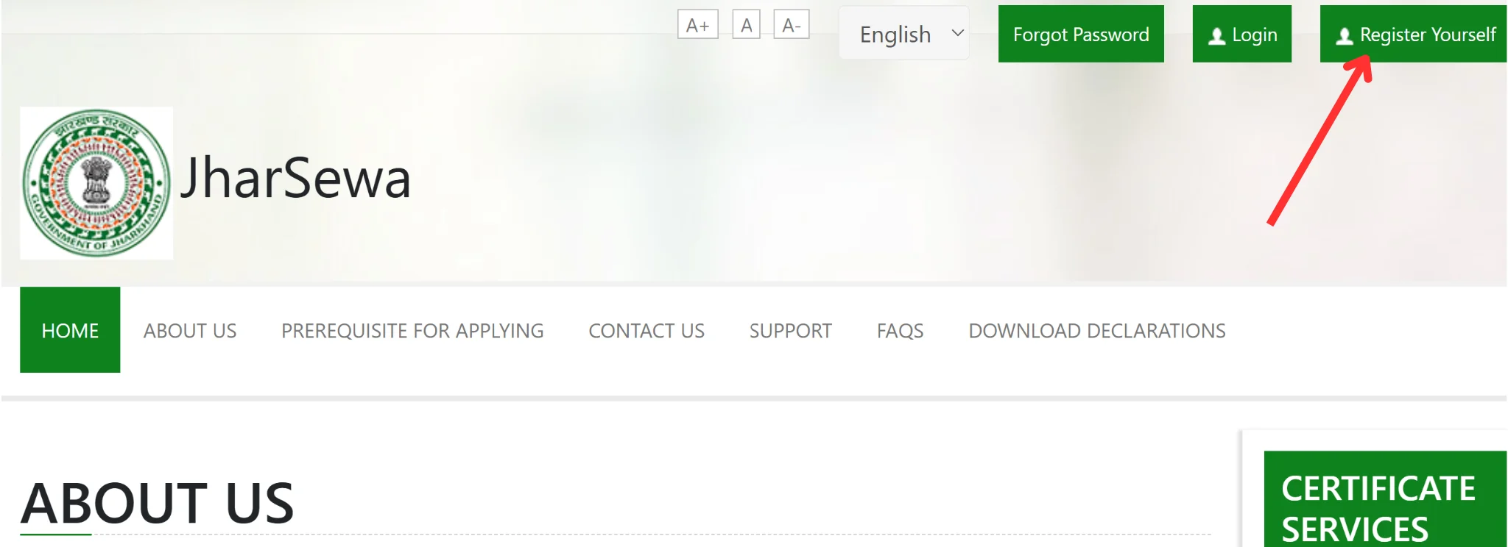Screen dimensions: 1508x547
Task: Open ABOUT US in the navigation bar
Action: (x=190, y=331)
